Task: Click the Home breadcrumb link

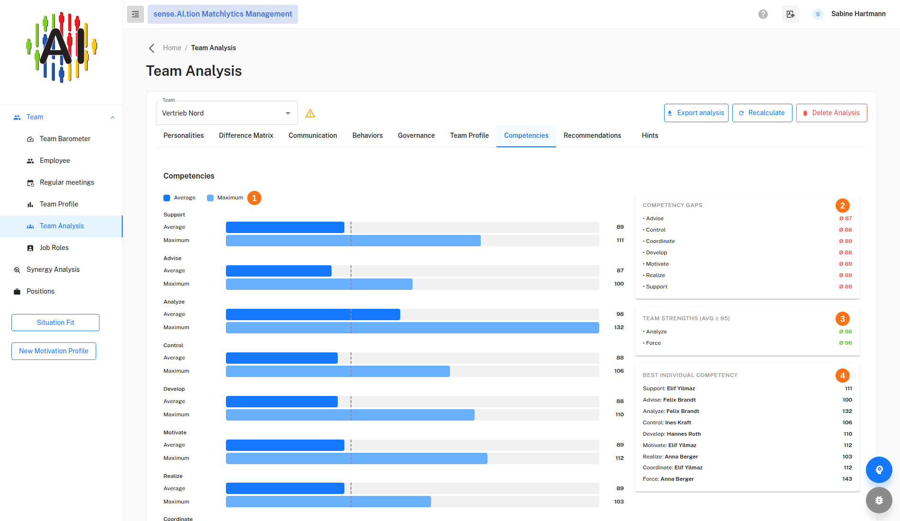Action: [172, 48]
